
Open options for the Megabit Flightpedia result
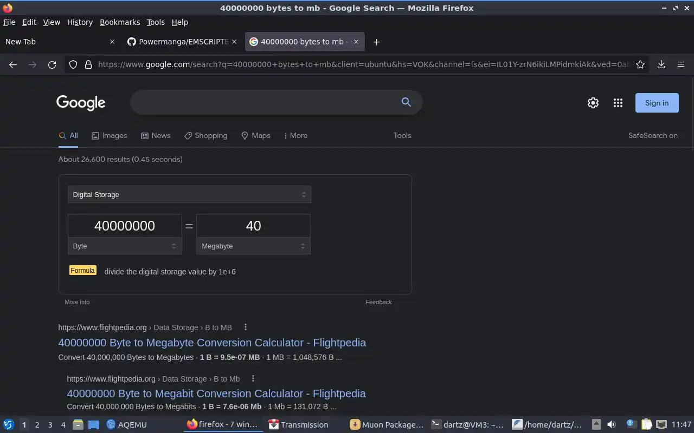253,378
